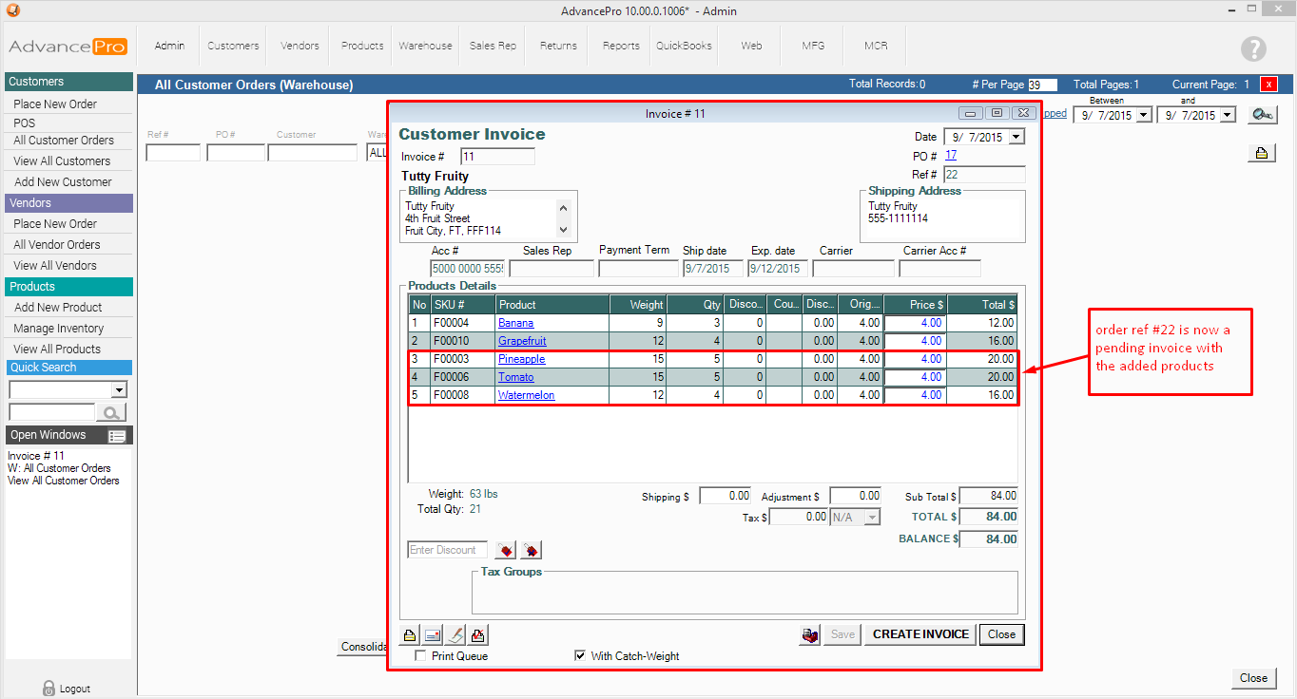This screenshot has width=1297, height=699.
Task: Enable the Print Queue checkbox
Action: [421, 656]
